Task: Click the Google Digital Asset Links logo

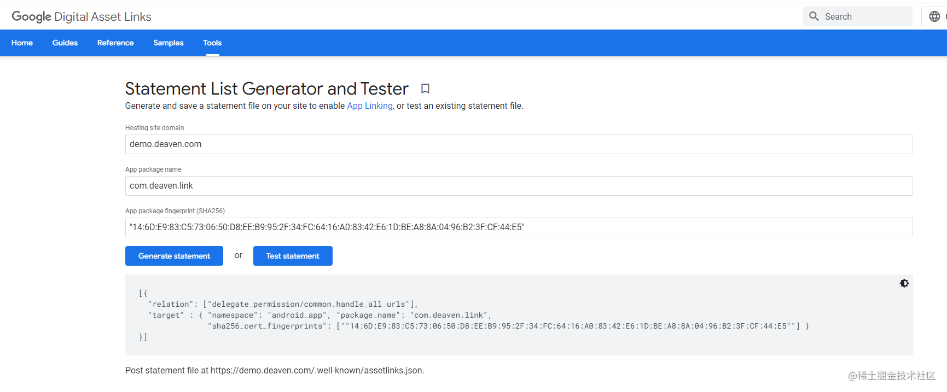Action: [82, 16]
